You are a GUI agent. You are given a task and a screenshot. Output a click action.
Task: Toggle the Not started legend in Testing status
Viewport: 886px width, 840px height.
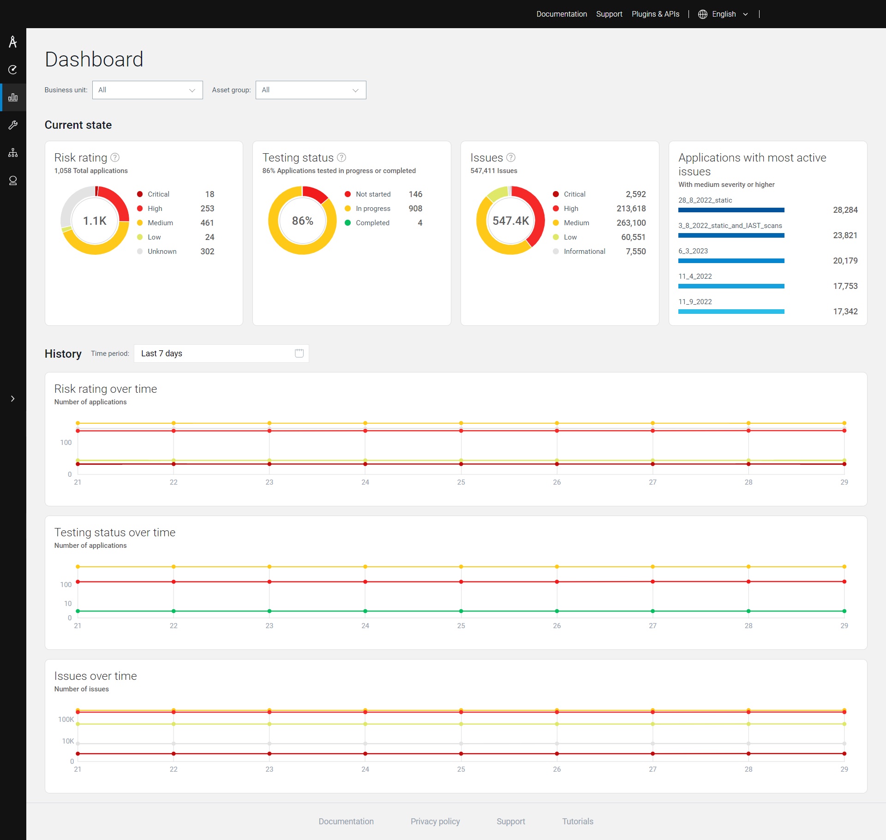(373, 194)
